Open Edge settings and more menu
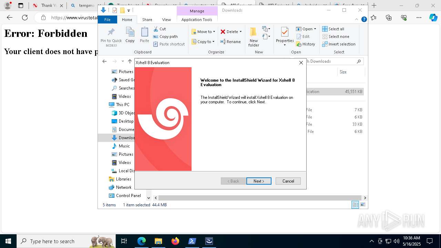The width and height of the screenshot is (441, 248). pos(419,18)
